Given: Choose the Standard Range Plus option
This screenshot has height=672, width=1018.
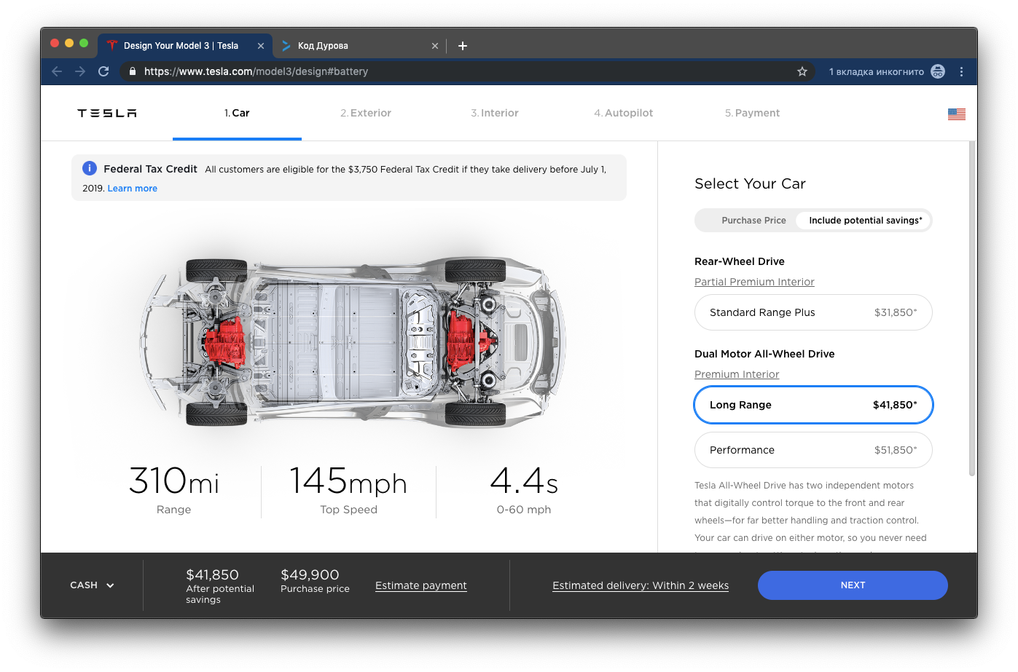Looking at the screenshot, I should pyautogui.click(x=813, y=312).
